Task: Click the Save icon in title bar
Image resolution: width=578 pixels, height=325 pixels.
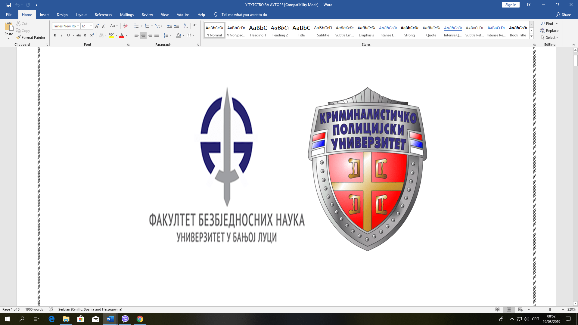Action: [9, 5]
